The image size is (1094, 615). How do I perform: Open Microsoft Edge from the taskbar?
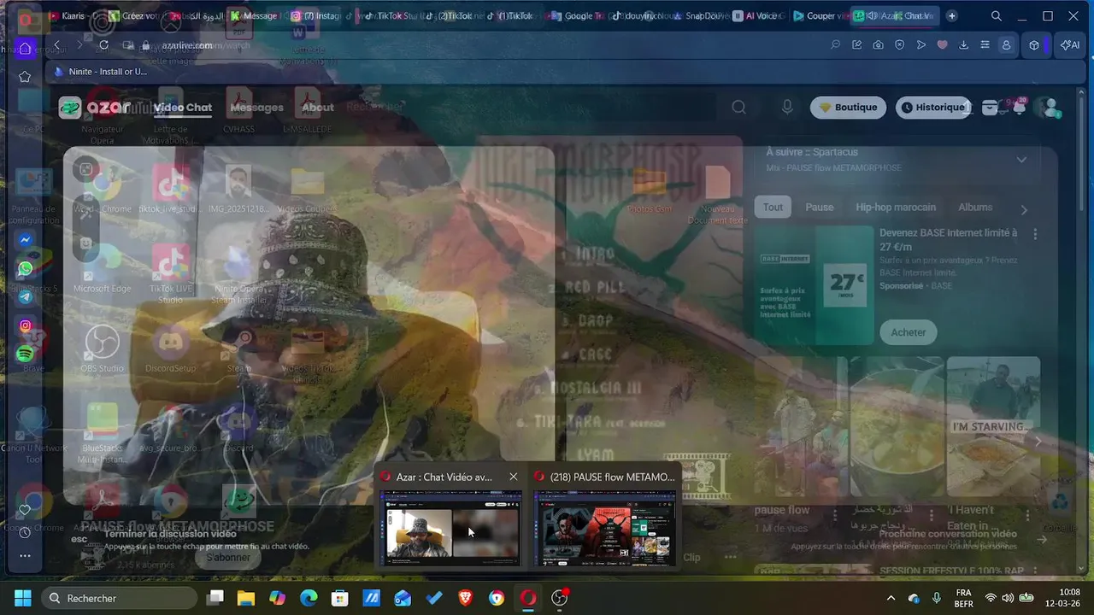point(309,598)
